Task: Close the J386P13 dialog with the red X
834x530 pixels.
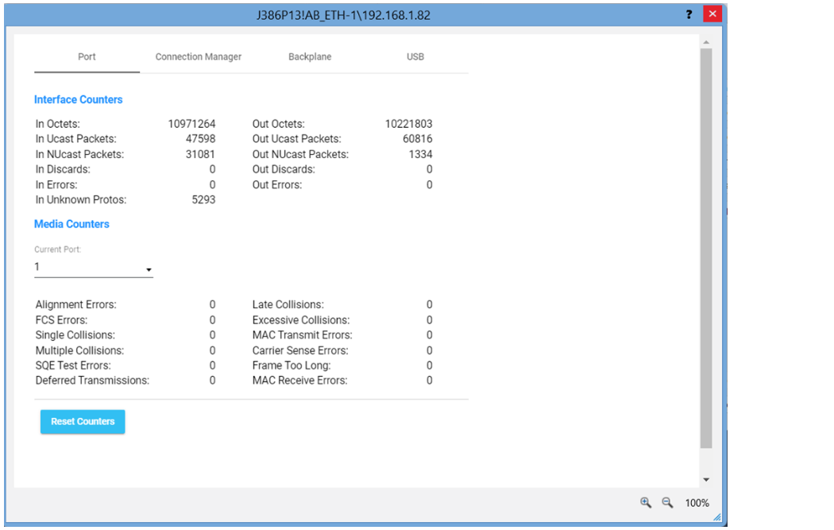Action: [712, 14]
